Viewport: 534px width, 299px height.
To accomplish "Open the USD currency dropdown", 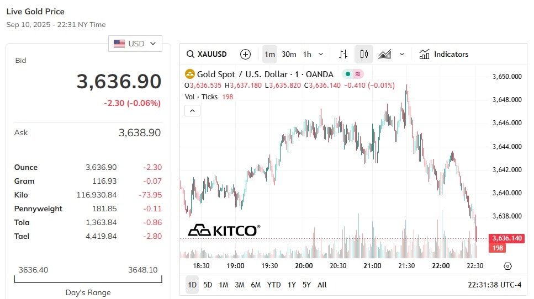I will point(135,44).
